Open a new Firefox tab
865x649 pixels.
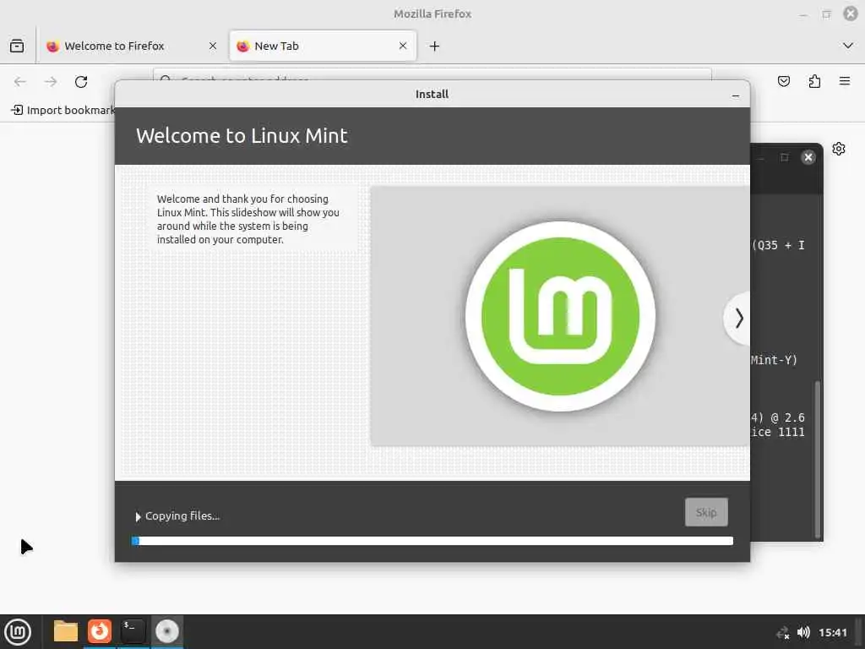pos(435,46)
